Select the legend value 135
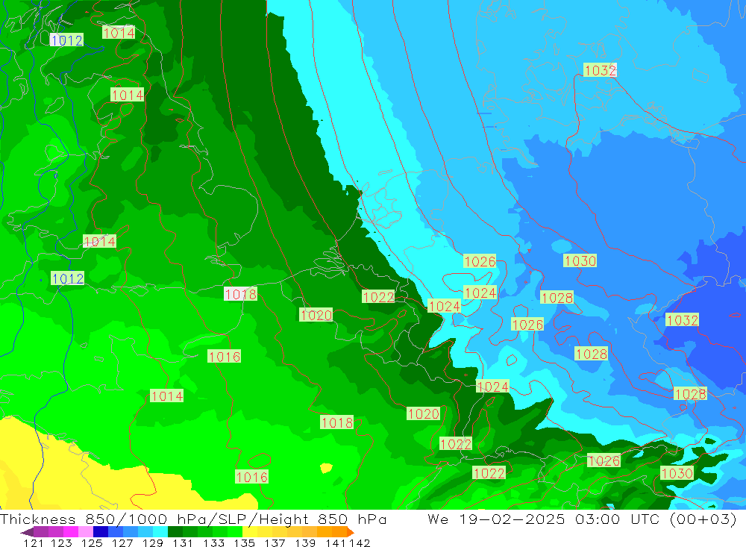Screen dimensions: 746x547 point(245,543)
